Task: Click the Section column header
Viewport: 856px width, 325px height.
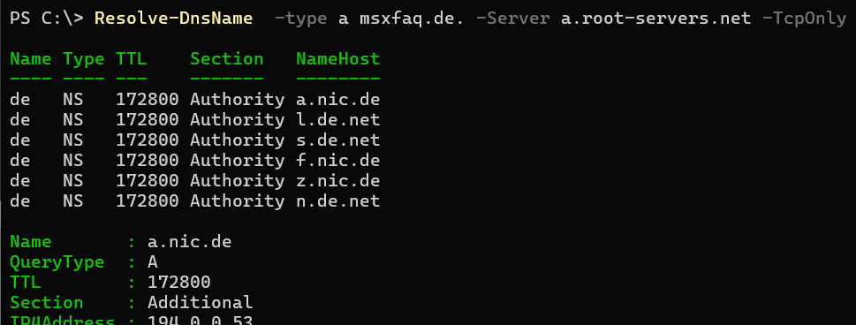Action: pos(226,58)
